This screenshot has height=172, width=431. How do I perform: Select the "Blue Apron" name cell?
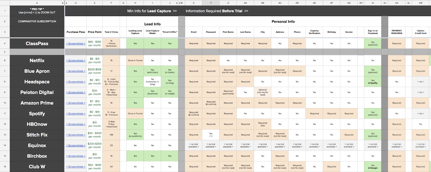[x=37, y=71]
